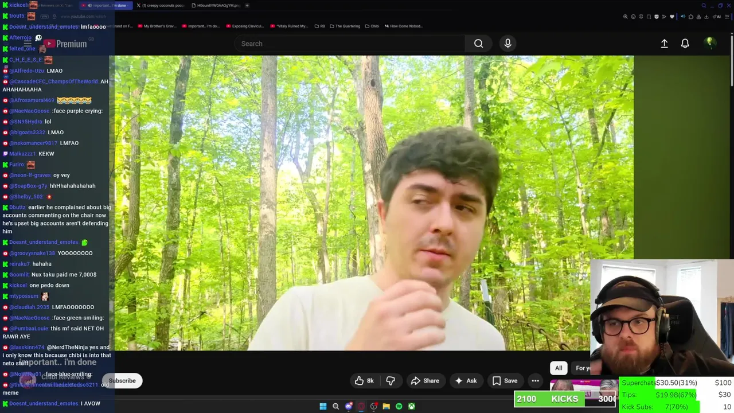Click Goomlit chat username

(x=19, y=275)
